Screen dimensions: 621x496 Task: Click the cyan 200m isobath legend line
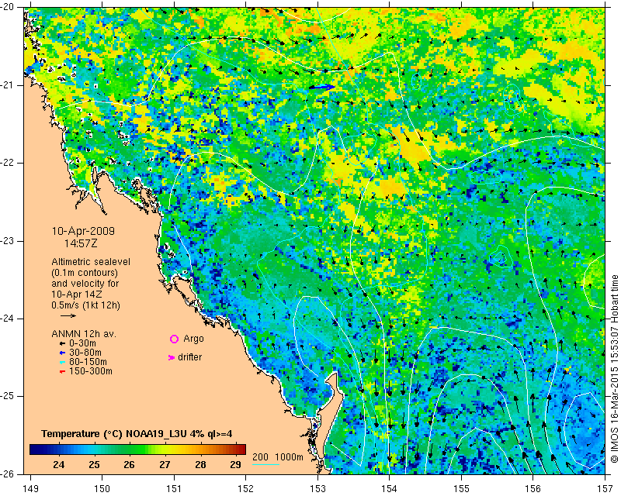pyautogui.click(x=265, y=464)
